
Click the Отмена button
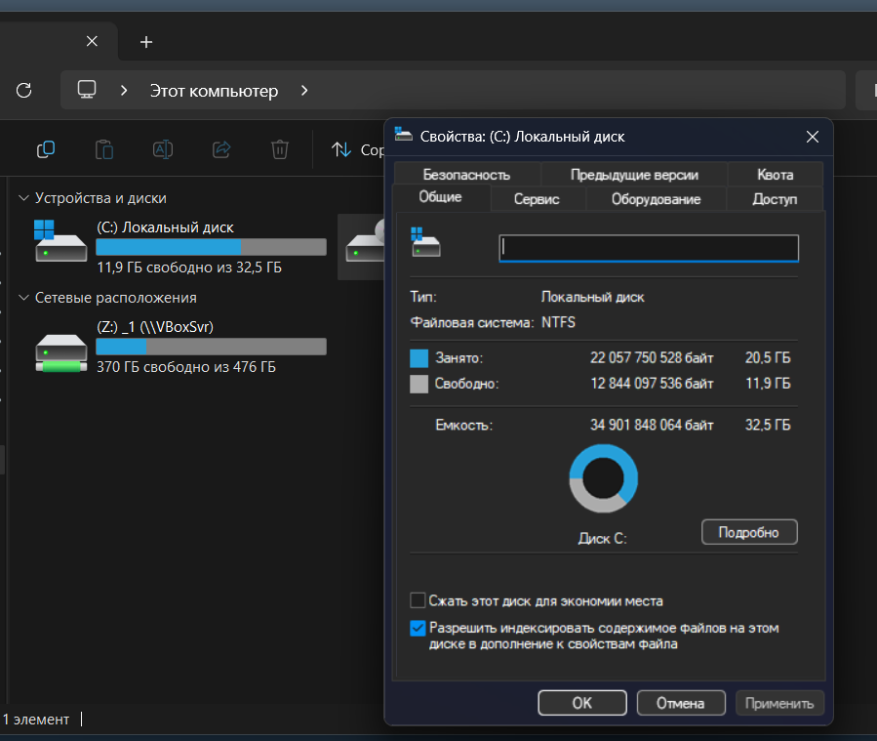click(681, 703)
